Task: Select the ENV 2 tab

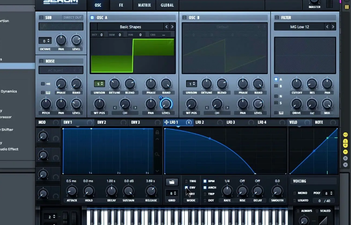Action: (x=111, y=122)
